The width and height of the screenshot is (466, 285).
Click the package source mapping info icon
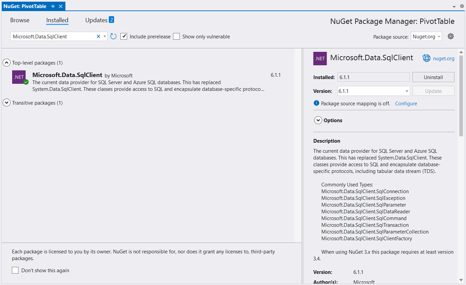[x=316, y=103]
